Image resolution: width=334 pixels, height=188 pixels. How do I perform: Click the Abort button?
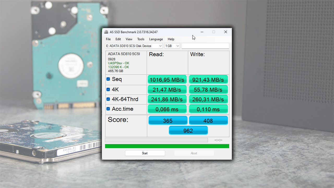pos(194,153)
